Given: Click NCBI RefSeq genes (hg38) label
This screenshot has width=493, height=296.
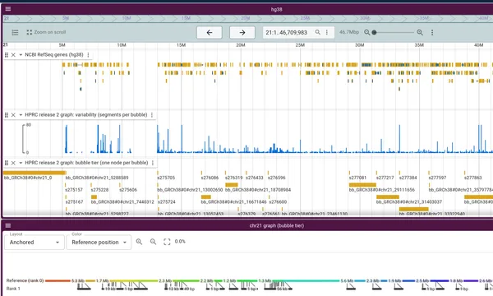Looking at the screenshot, I should point(54,55).
